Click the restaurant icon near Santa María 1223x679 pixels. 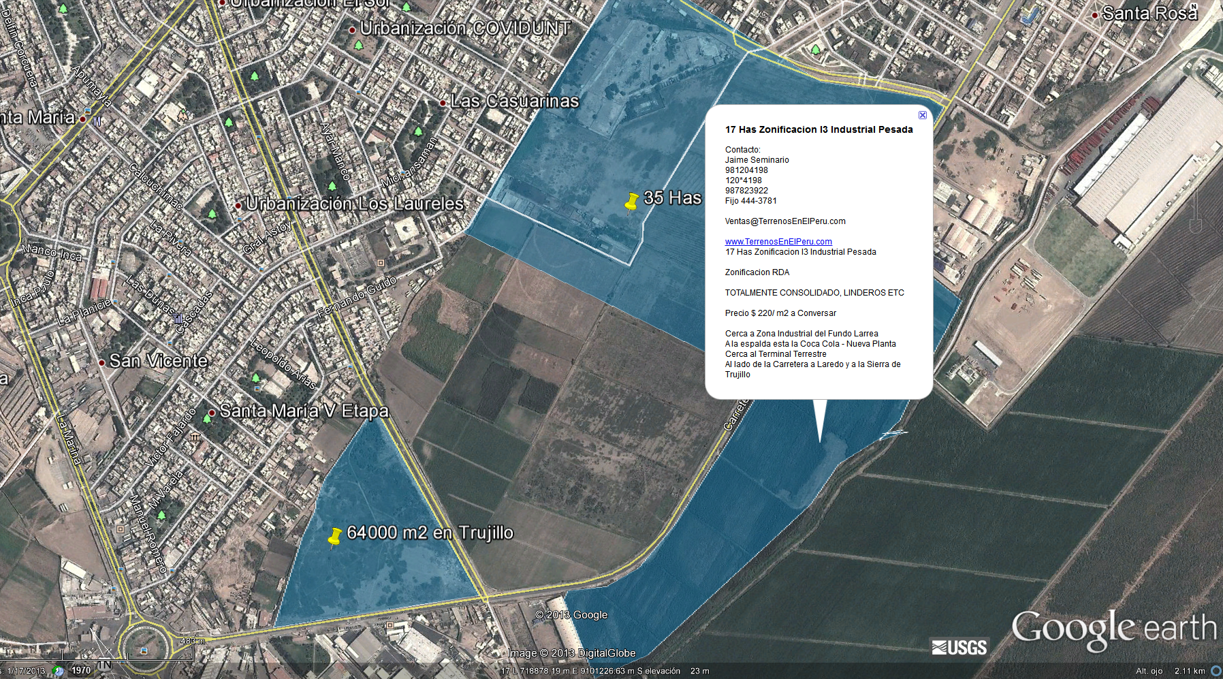(98, 121)
